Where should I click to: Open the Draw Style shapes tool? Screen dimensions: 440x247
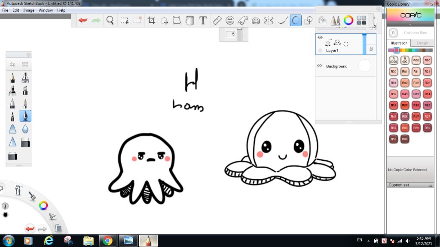tap(309, 21)
